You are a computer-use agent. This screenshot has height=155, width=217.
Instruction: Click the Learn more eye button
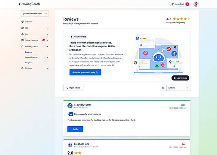pyautogui.click(x=180, y=78)
